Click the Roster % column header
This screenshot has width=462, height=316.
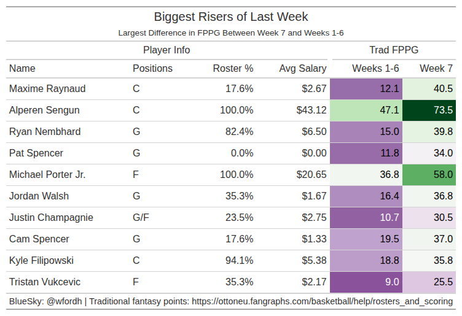point(233,68)
